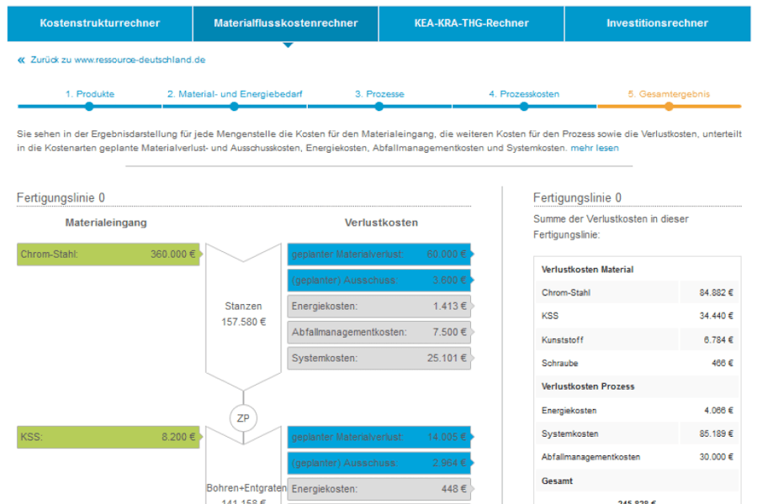Select the Materialflusskostenrechner tab
Screen dimensions: 757x504
[x=285, y=23]
